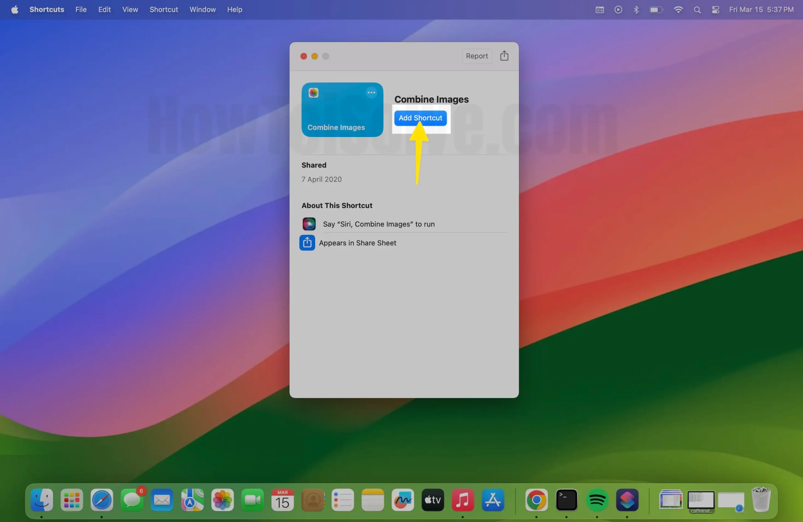The image size is (803, 522).
Task: Click the Now Playing menu bar icon
Action: coord(618,10)
